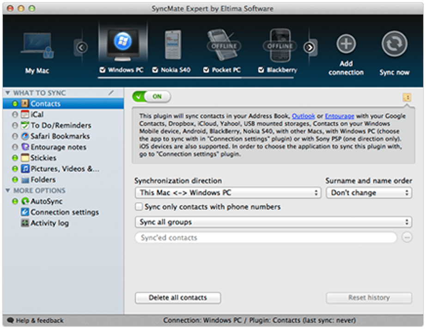The width and height of the screenshot is (426, 329).
Task: Select AutoSync under More Options
Action: coord(63,201)
